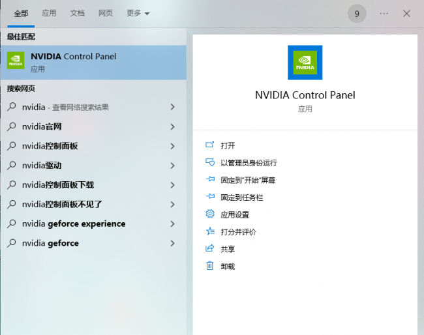Choose 以管理员身份运行
Image resolution: width=424 pixels, height=335 pixels.
pos(249,163)
